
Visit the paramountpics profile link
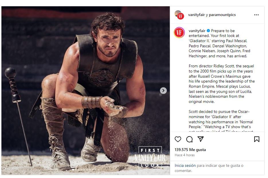(222, 15)
